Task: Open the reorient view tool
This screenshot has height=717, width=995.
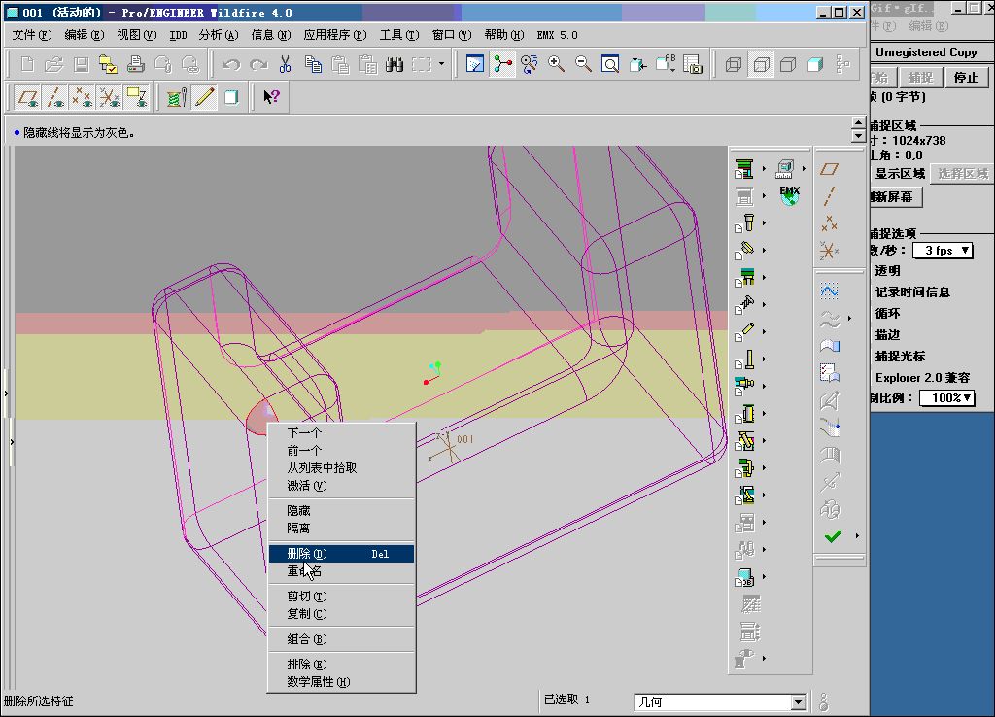Action: [637, 64]
